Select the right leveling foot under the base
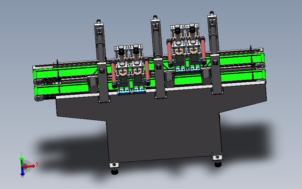The image size is (302, 189). (218, 164)
